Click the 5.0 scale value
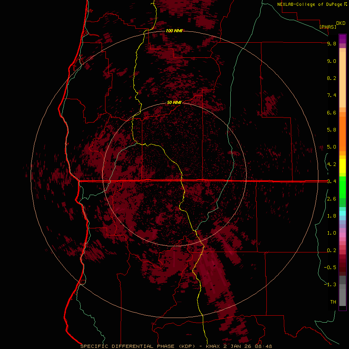Screen dimensions: 349x349 332,147
